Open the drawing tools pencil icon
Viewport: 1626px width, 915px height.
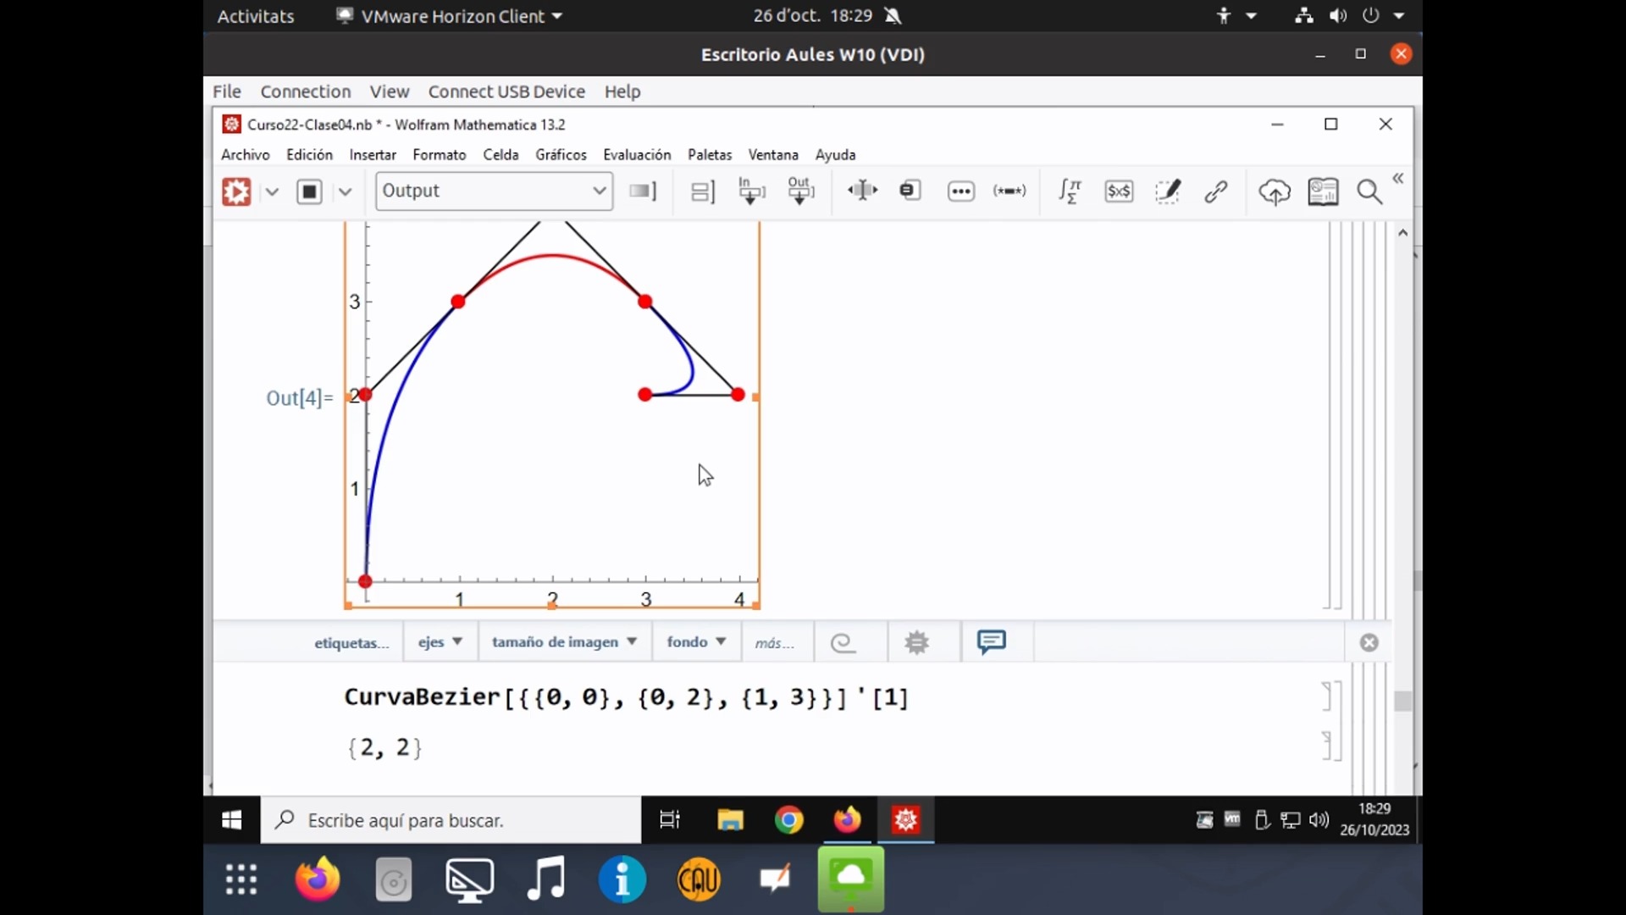coord(1168,191)
